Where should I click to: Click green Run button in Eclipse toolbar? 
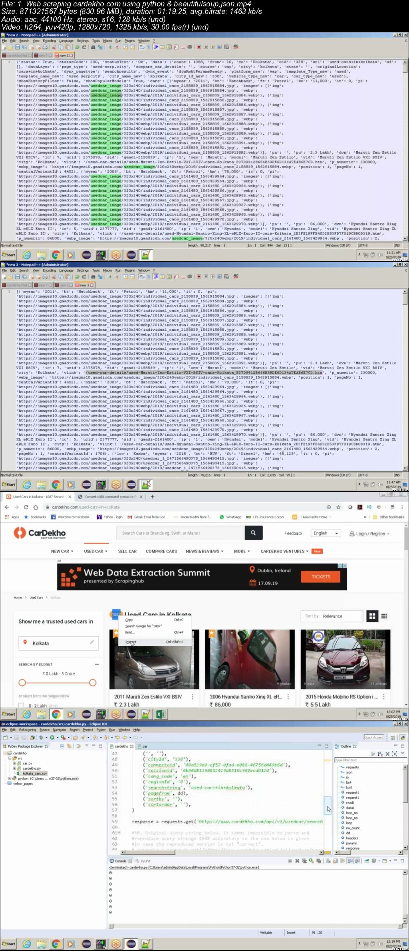click(52, 737)
